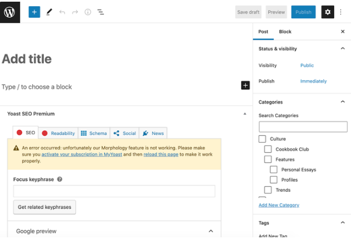351x239 pixels.
Task: Click the Social share icon
Action: (116, 133)
